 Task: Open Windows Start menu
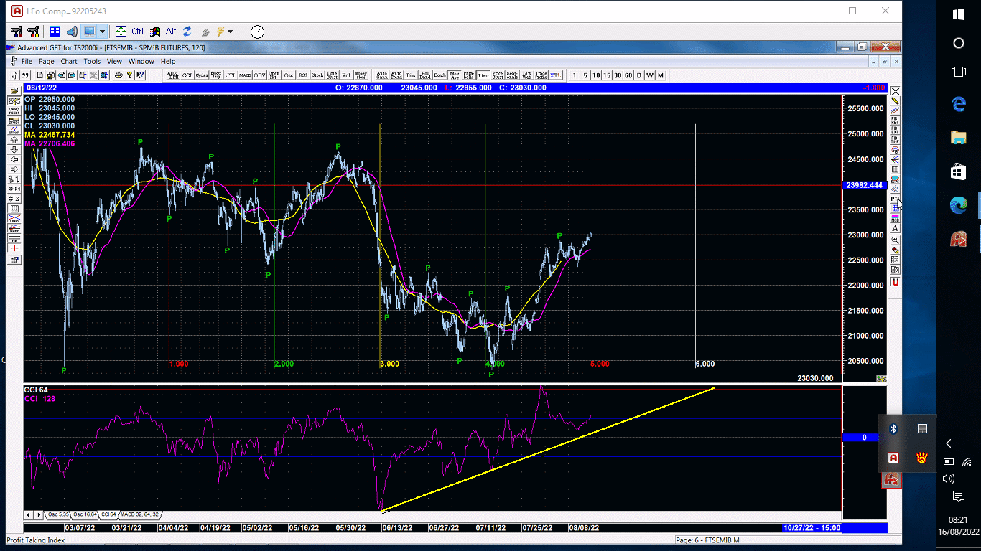coord(958,14)
